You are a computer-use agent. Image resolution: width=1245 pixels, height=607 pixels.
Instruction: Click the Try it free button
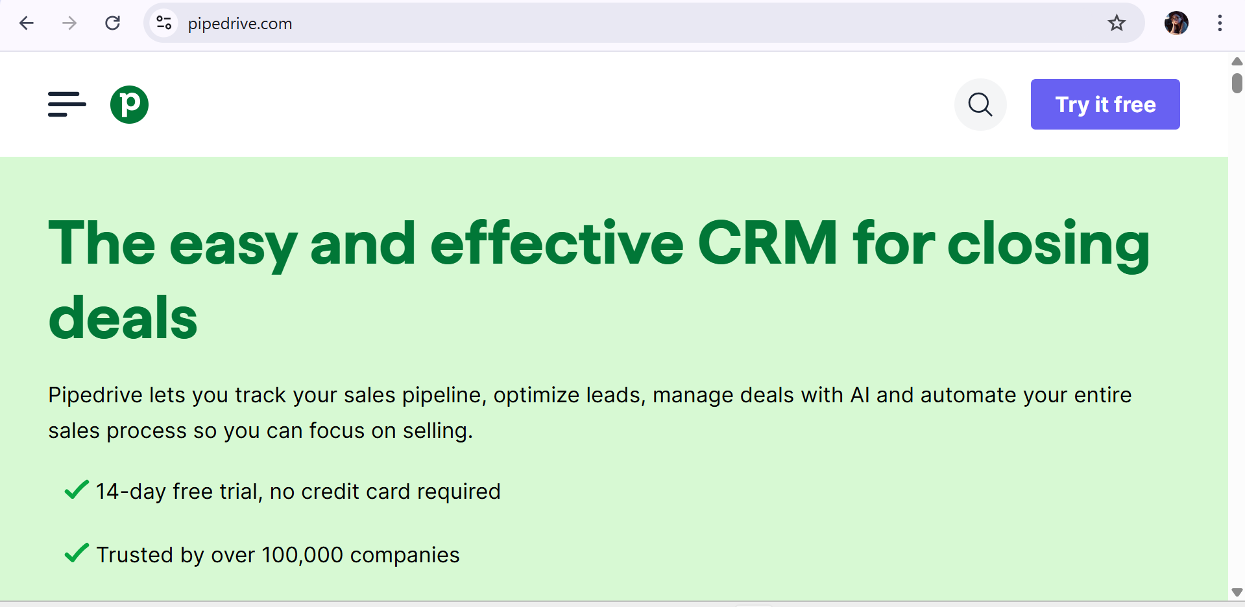pyautogui.click(x=1105, y=104)
